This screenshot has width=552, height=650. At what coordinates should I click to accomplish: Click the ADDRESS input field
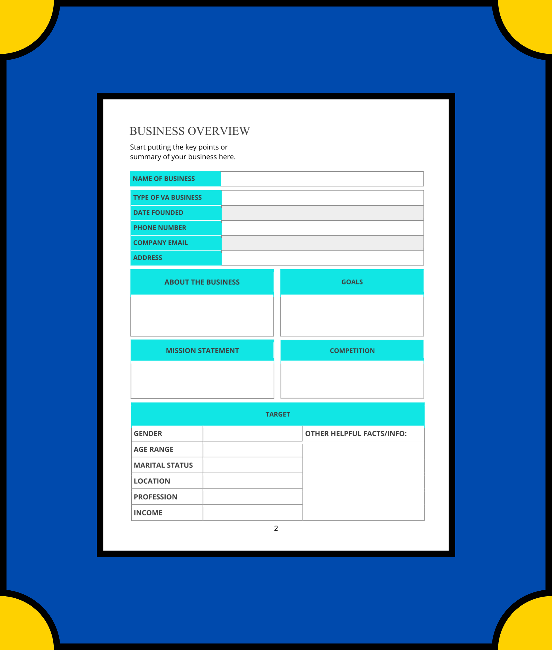(x=323, y=258)
